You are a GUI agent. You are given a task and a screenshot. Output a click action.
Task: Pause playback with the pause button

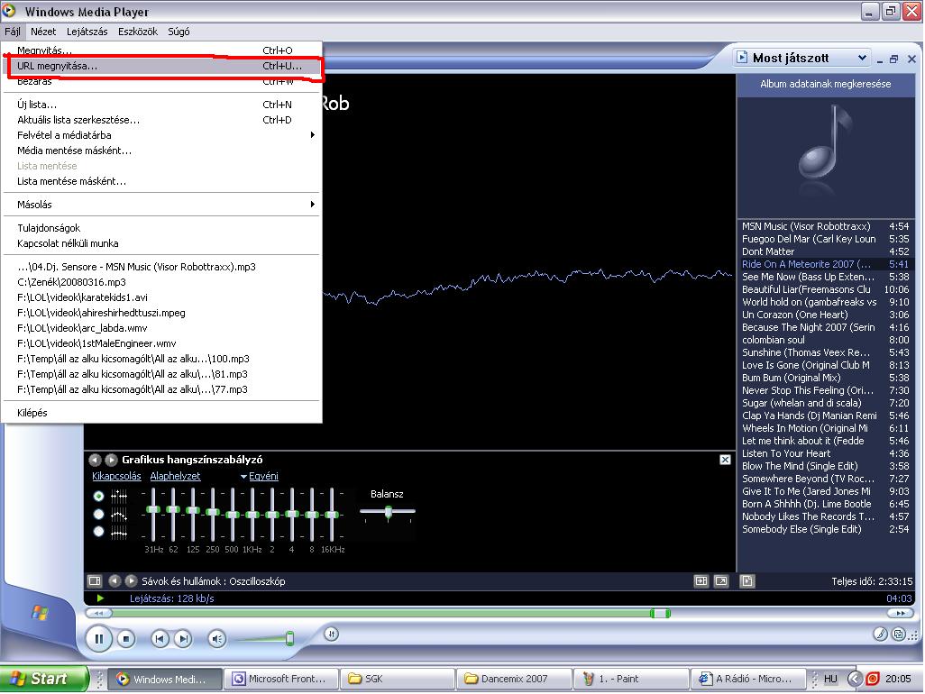[98, 639]
